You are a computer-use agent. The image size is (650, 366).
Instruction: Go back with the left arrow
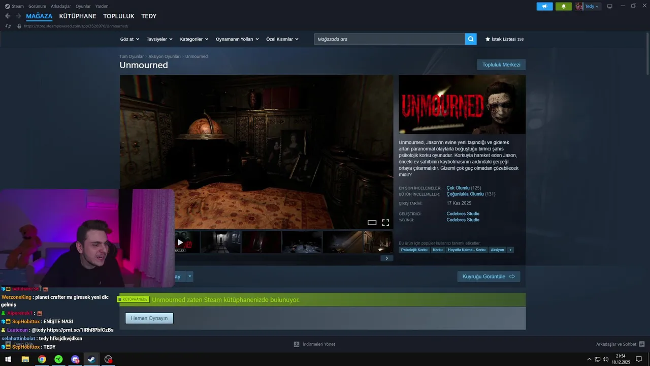click(8, 16)
